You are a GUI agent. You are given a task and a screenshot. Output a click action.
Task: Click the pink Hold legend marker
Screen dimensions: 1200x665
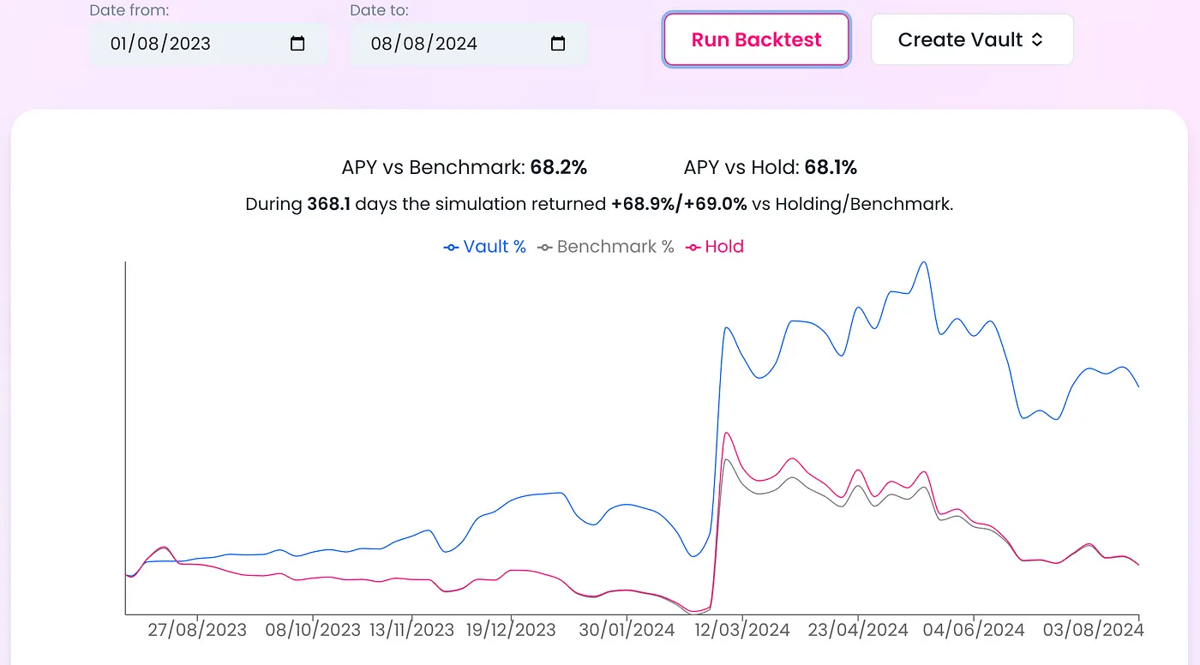[693, 248]
